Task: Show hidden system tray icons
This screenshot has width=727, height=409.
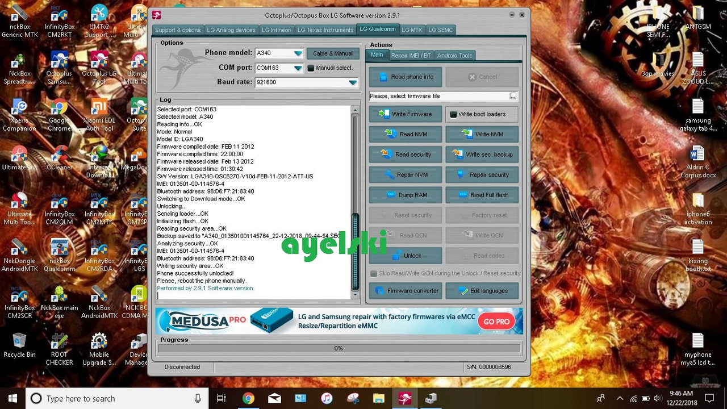Action: (619, 398)
